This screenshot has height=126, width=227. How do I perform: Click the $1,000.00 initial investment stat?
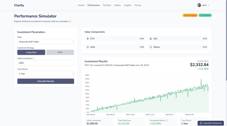92,123
